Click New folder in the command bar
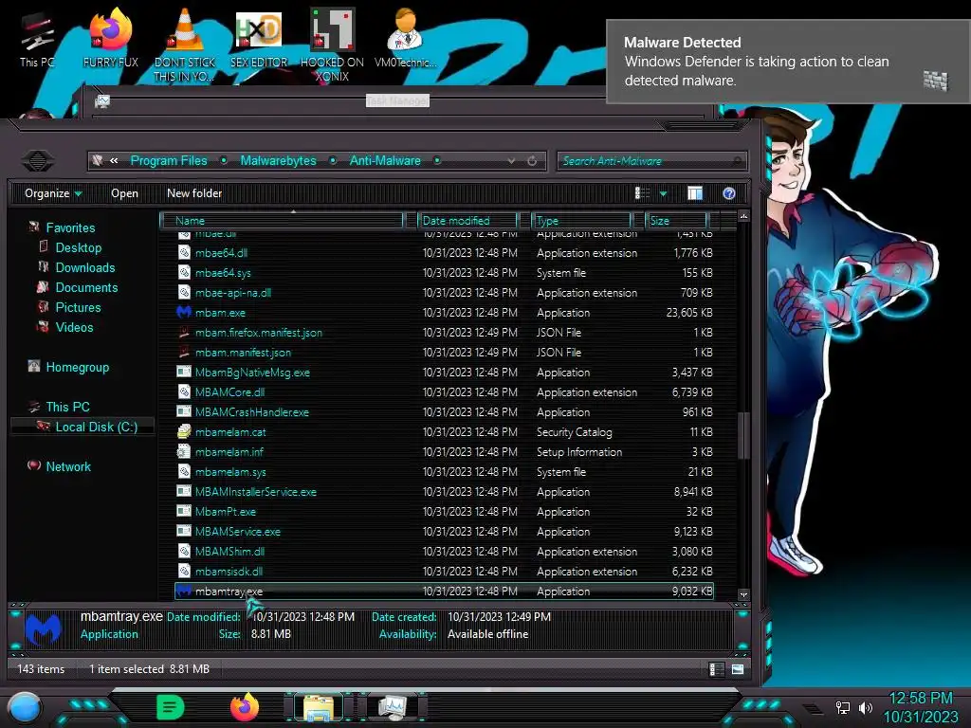The image size is (971, 728). (x=194, y=193)
